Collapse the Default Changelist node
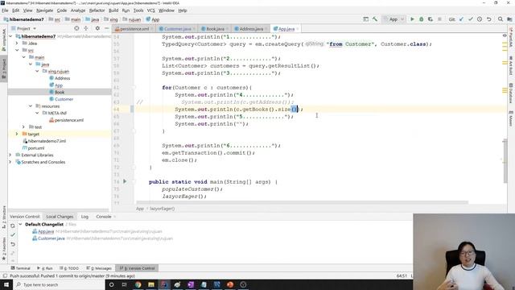Screen dimensions: 515x290 pos(20,224)
